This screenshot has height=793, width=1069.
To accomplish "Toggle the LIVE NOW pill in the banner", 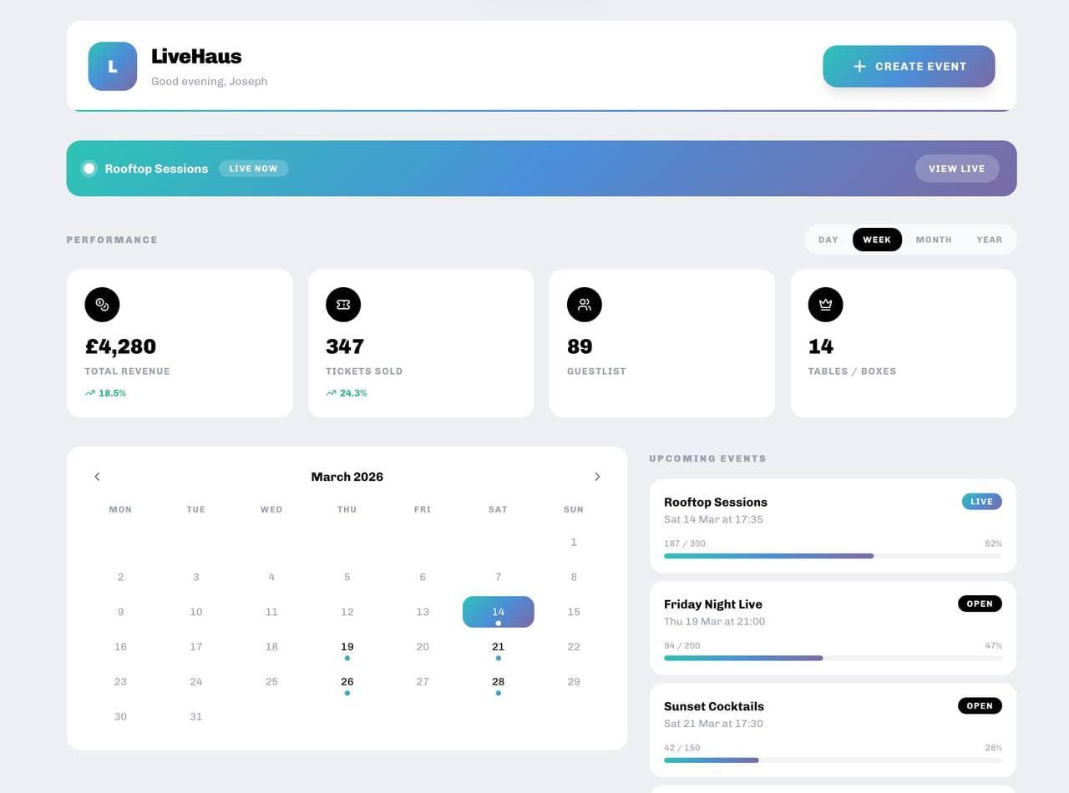I will [x=253, y=169].
